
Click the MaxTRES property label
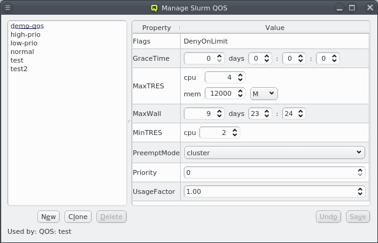[148, 86]
